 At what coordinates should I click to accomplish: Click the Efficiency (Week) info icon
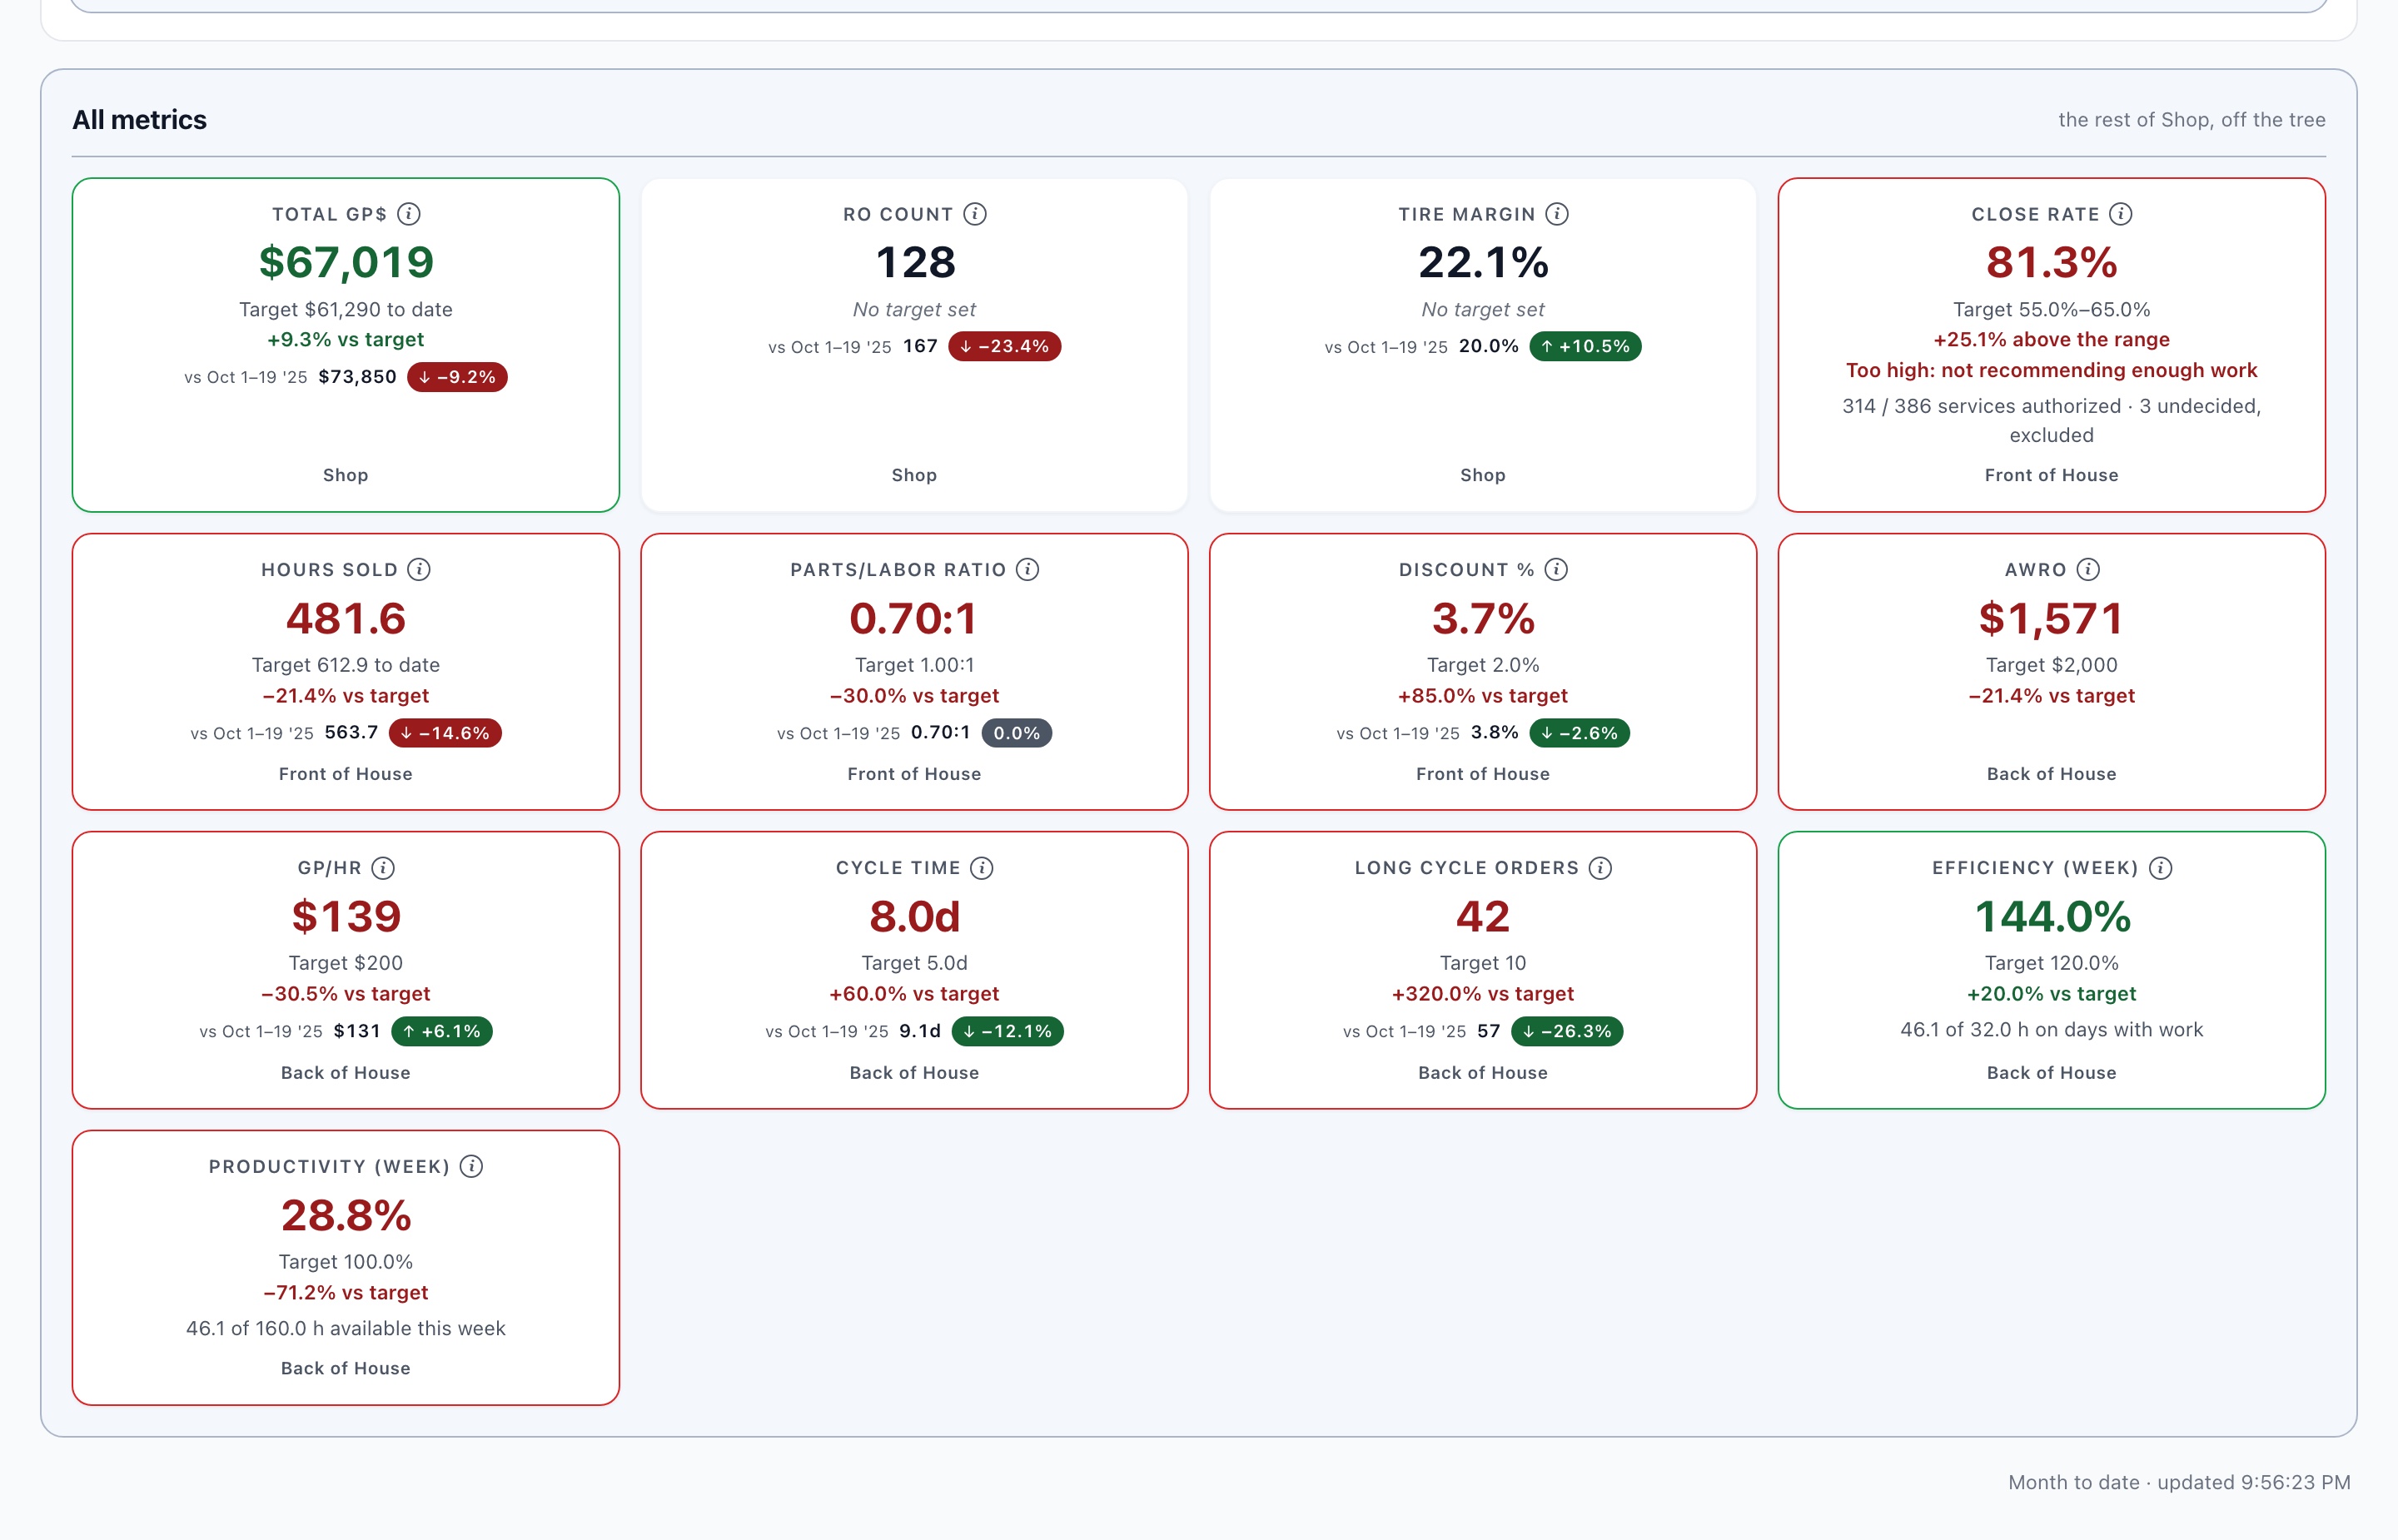(x=2160, y=868)
